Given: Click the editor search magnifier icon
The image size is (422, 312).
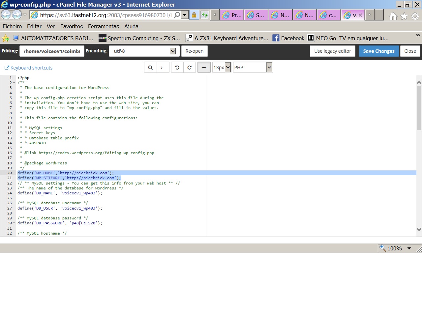Looking at the screenshot, I should pos(150,68).
